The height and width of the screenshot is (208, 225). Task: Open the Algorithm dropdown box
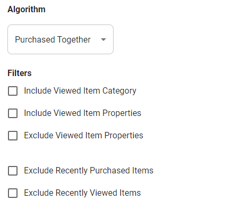(60, 39)
